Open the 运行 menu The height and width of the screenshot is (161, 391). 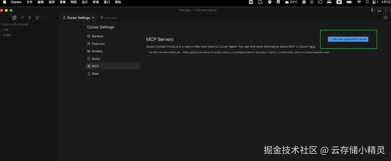(84, 2)
